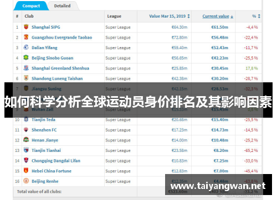Image resolution: width=277 pixels, height=200 pixels.
Task: Open the Beijing Sinobo Guoan link
Action: (53, 58)
